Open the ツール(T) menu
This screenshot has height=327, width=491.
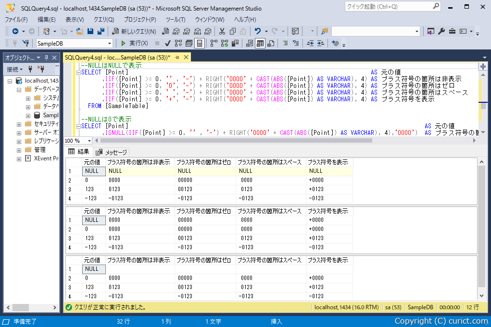tap(176, 19)
